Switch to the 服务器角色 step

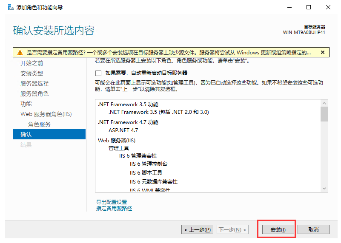(x=34, y=93)
